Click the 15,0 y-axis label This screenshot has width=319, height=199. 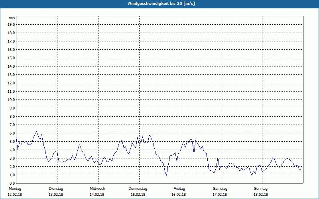pos(11,58)
